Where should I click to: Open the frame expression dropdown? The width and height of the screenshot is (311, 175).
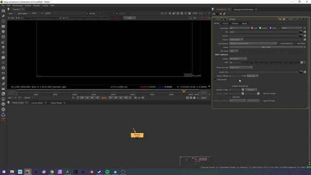[236, 39]
